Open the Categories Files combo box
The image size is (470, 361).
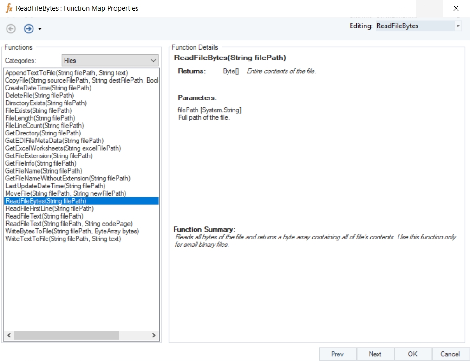[x=111, y=60]
